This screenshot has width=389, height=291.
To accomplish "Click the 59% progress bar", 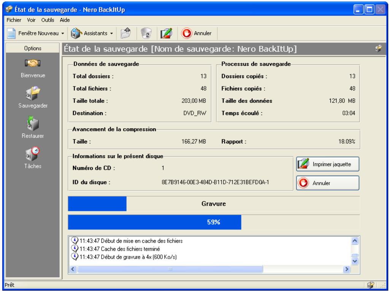I will [x=214, y=222].
